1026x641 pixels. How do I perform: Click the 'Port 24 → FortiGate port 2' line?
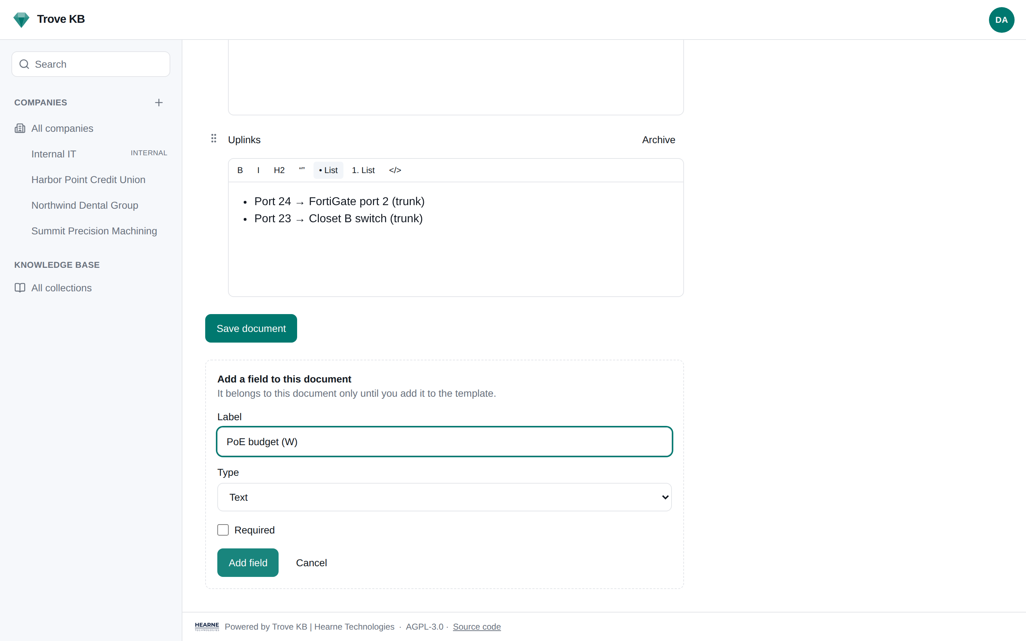point(339,201)
